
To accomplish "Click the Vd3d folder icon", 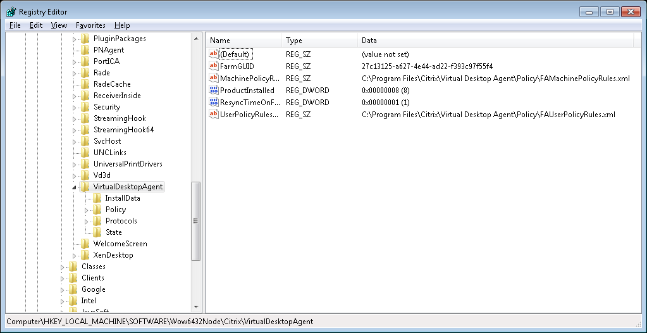I will coord(85,175).
